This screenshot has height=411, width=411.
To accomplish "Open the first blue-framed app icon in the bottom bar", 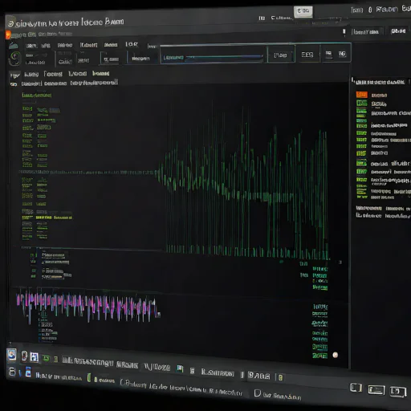I will point(11,355).
